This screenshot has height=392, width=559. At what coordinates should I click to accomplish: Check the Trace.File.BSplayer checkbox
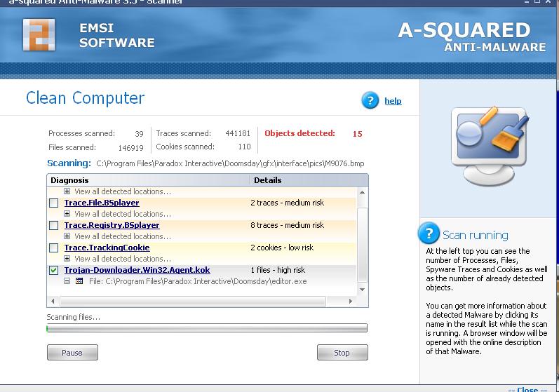point(53,203)
